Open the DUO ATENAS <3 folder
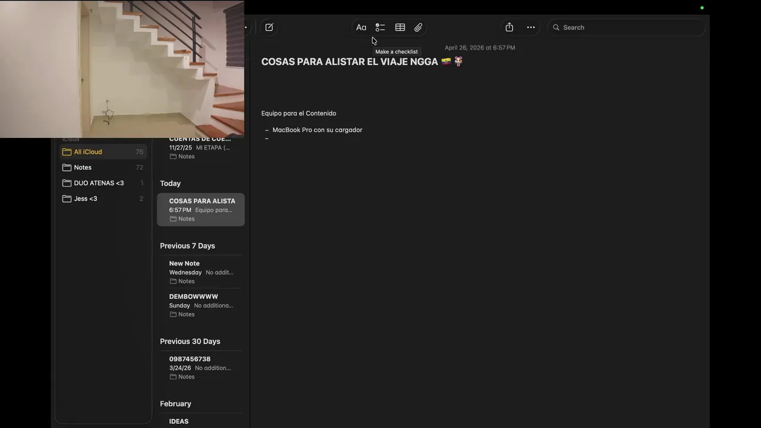The width and height of the screenshot is (761, 428). [103, 183]
